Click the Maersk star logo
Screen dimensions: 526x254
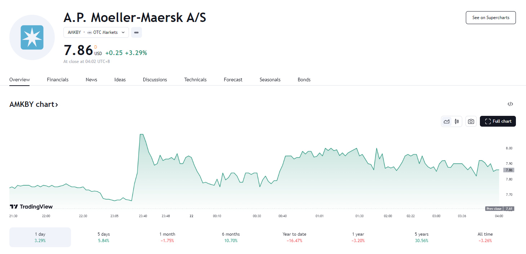(32, 37)
